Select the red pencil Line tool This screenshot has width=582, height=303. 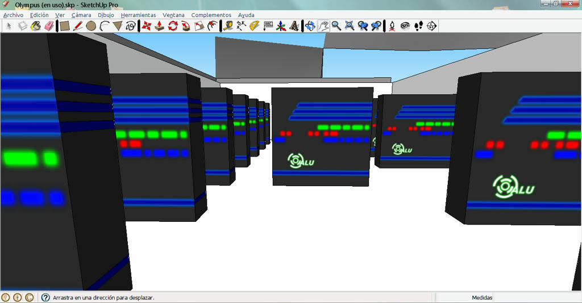pyautogui.click(x=78, y=26)
